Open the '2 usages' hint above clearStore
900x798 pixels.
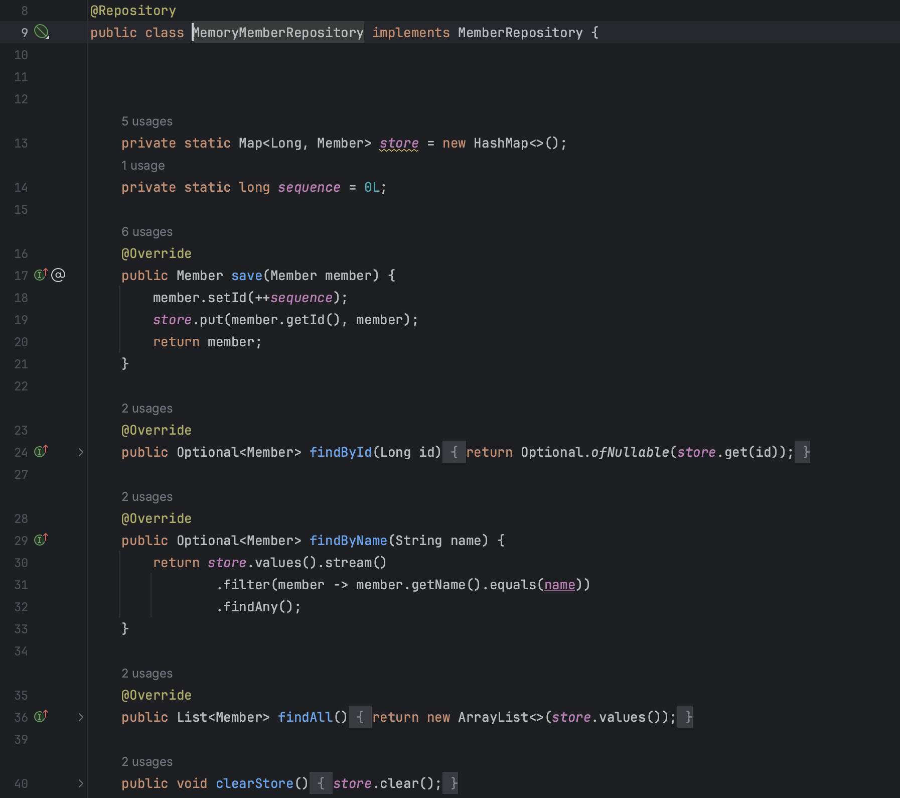[x=147, y=762]
